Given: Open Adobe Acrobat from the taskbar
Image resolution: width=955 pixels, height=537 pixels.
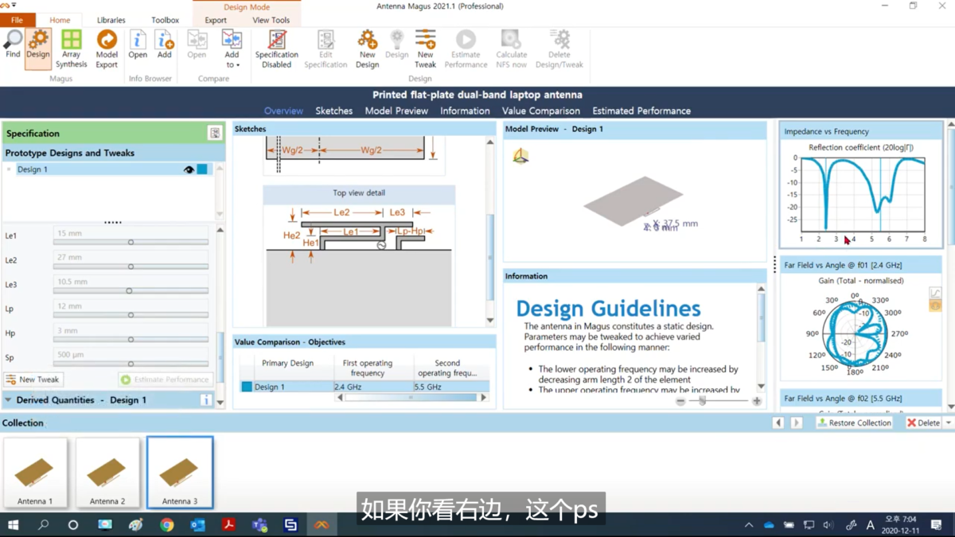Looking at the screenshot, I should point(228,525).
